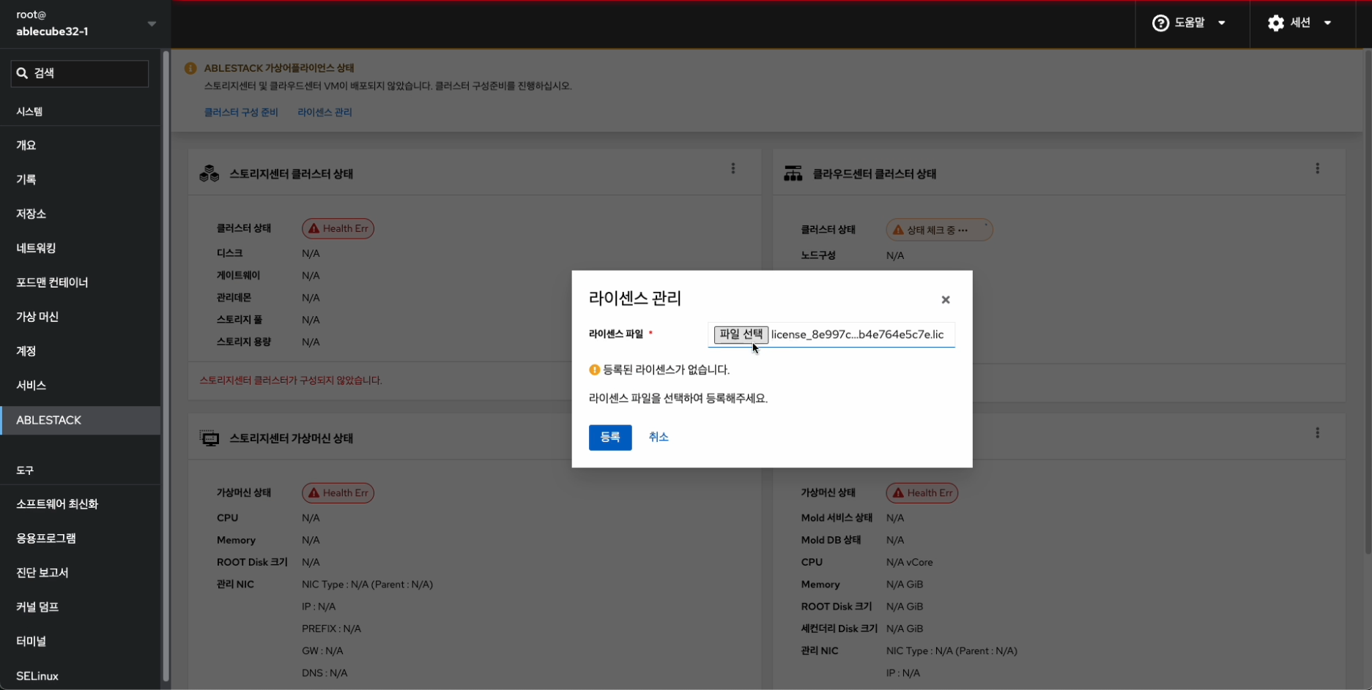Viewport: 1372px width, 690px height.
Task: Open kebab menu on lower-right virtual machine card
Action: point(1317,433)
